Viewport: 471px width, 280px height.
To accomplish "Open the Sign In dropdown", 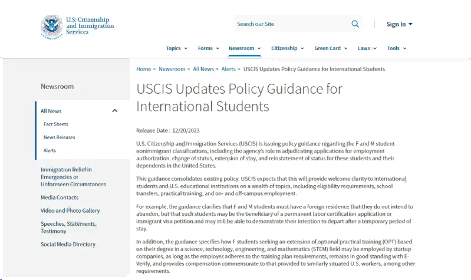I will (399, 24).
